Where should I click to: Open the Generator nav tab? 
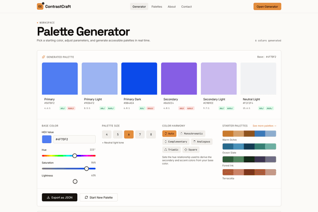point(139,7)
